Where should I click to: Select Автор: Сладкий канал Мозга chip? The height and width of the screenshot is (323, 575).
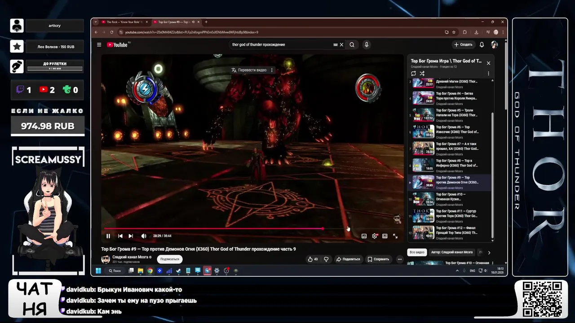coord(452,253)
